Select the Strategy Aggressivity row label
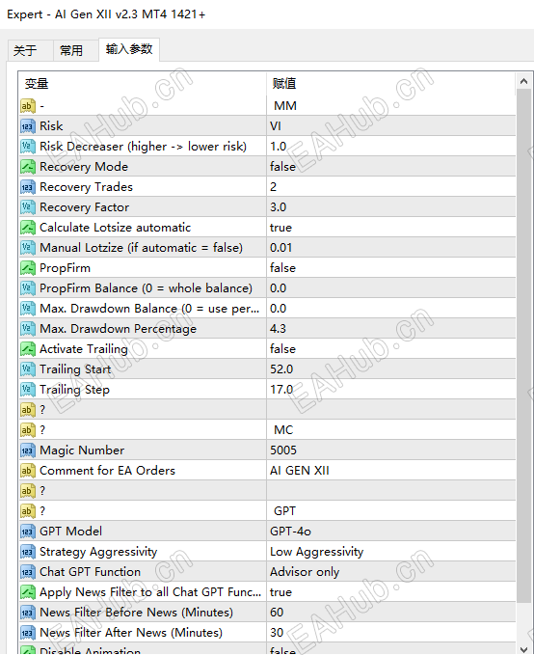This screenshot has width=534, height=655. point(98,552)
